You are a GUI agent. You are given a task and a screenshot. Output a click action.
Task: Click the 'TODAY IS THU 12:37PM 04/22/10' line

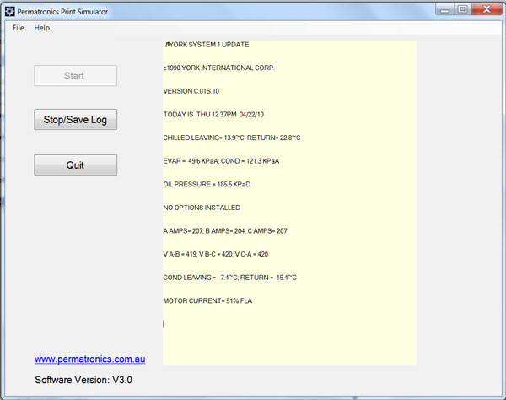pos(213,115)
